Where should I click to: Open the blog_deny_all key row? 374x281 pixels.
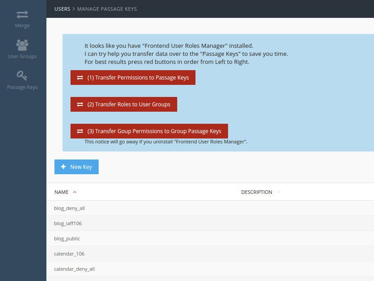[210, 208]
